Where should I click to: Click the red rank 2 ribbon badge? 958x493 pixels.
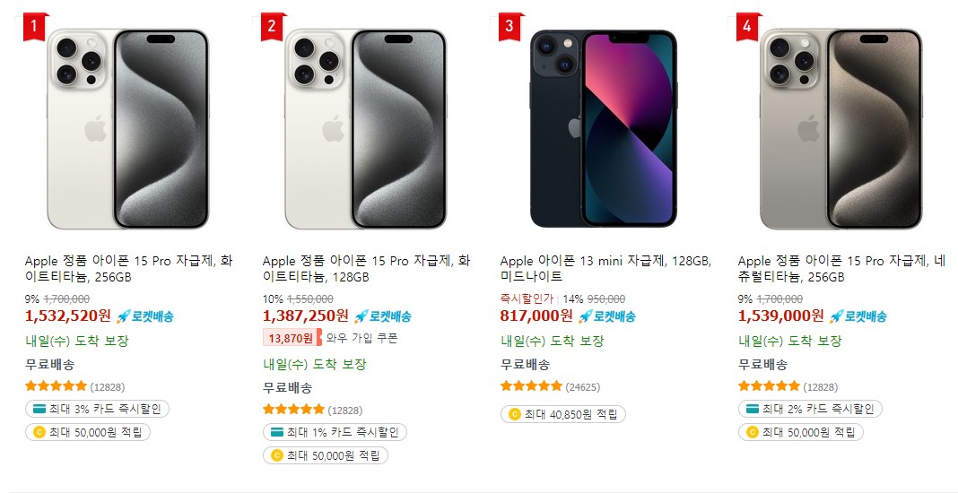coord(273,26)
